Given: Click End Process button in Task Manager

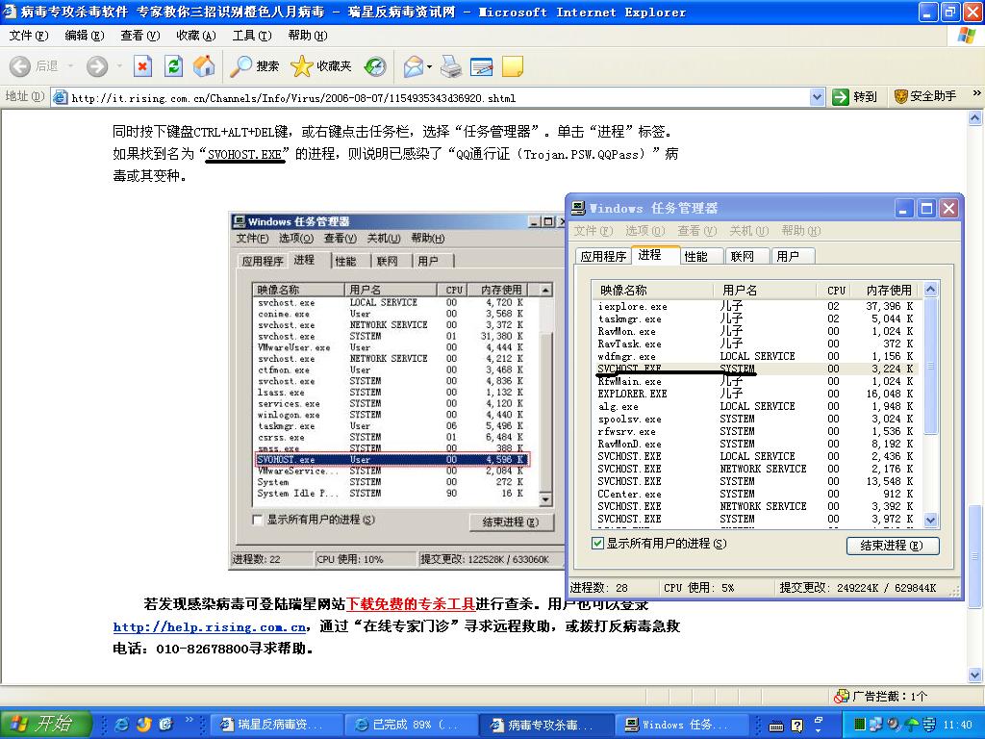Looking at the screenshot, I should (x=892, y=546).
